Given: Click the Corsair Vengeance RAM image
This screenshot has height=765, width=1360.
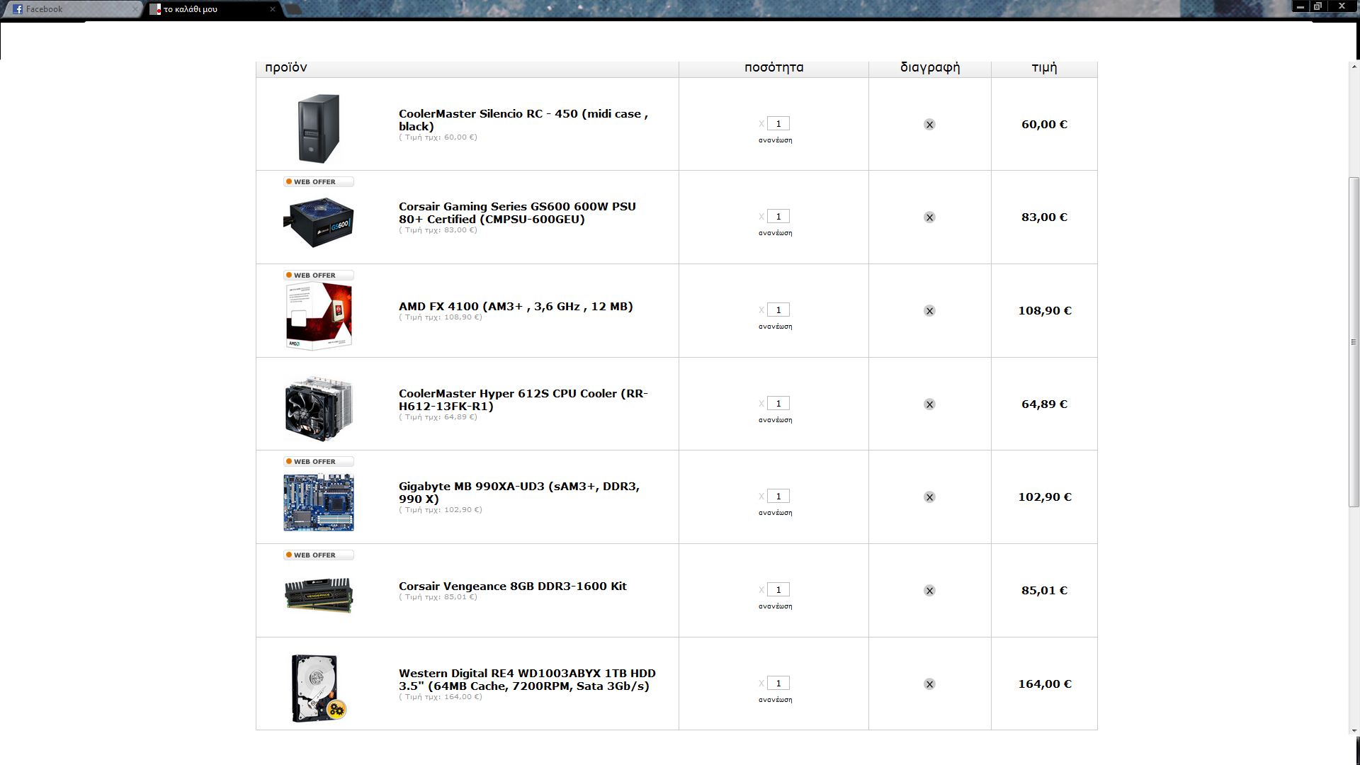Looking at the screenshot, I should tap(319, 595).
